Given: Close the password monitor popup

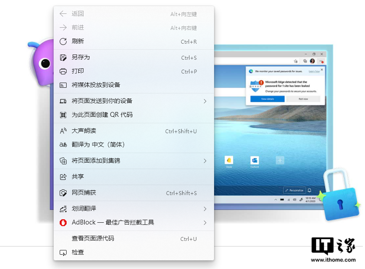Looking at the screenshot, I should point(322,70).
